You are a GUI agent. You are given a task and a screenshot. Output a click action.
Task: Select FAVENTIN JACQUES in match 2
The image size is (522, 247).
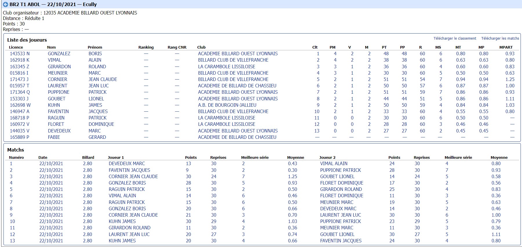pos(129,170)
